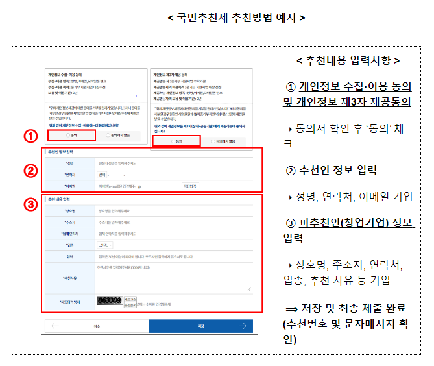Viewport: 434px width, 366px height.
Task: Click the 취소 cancel button
Action: [97, 326]
